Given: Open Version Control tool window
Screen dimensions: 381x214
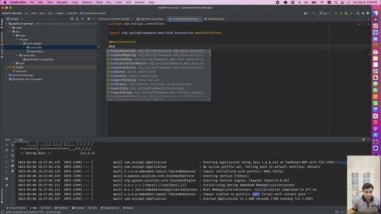Looking at the screenshot, I should pyautogui.click(x=16, y=208).
